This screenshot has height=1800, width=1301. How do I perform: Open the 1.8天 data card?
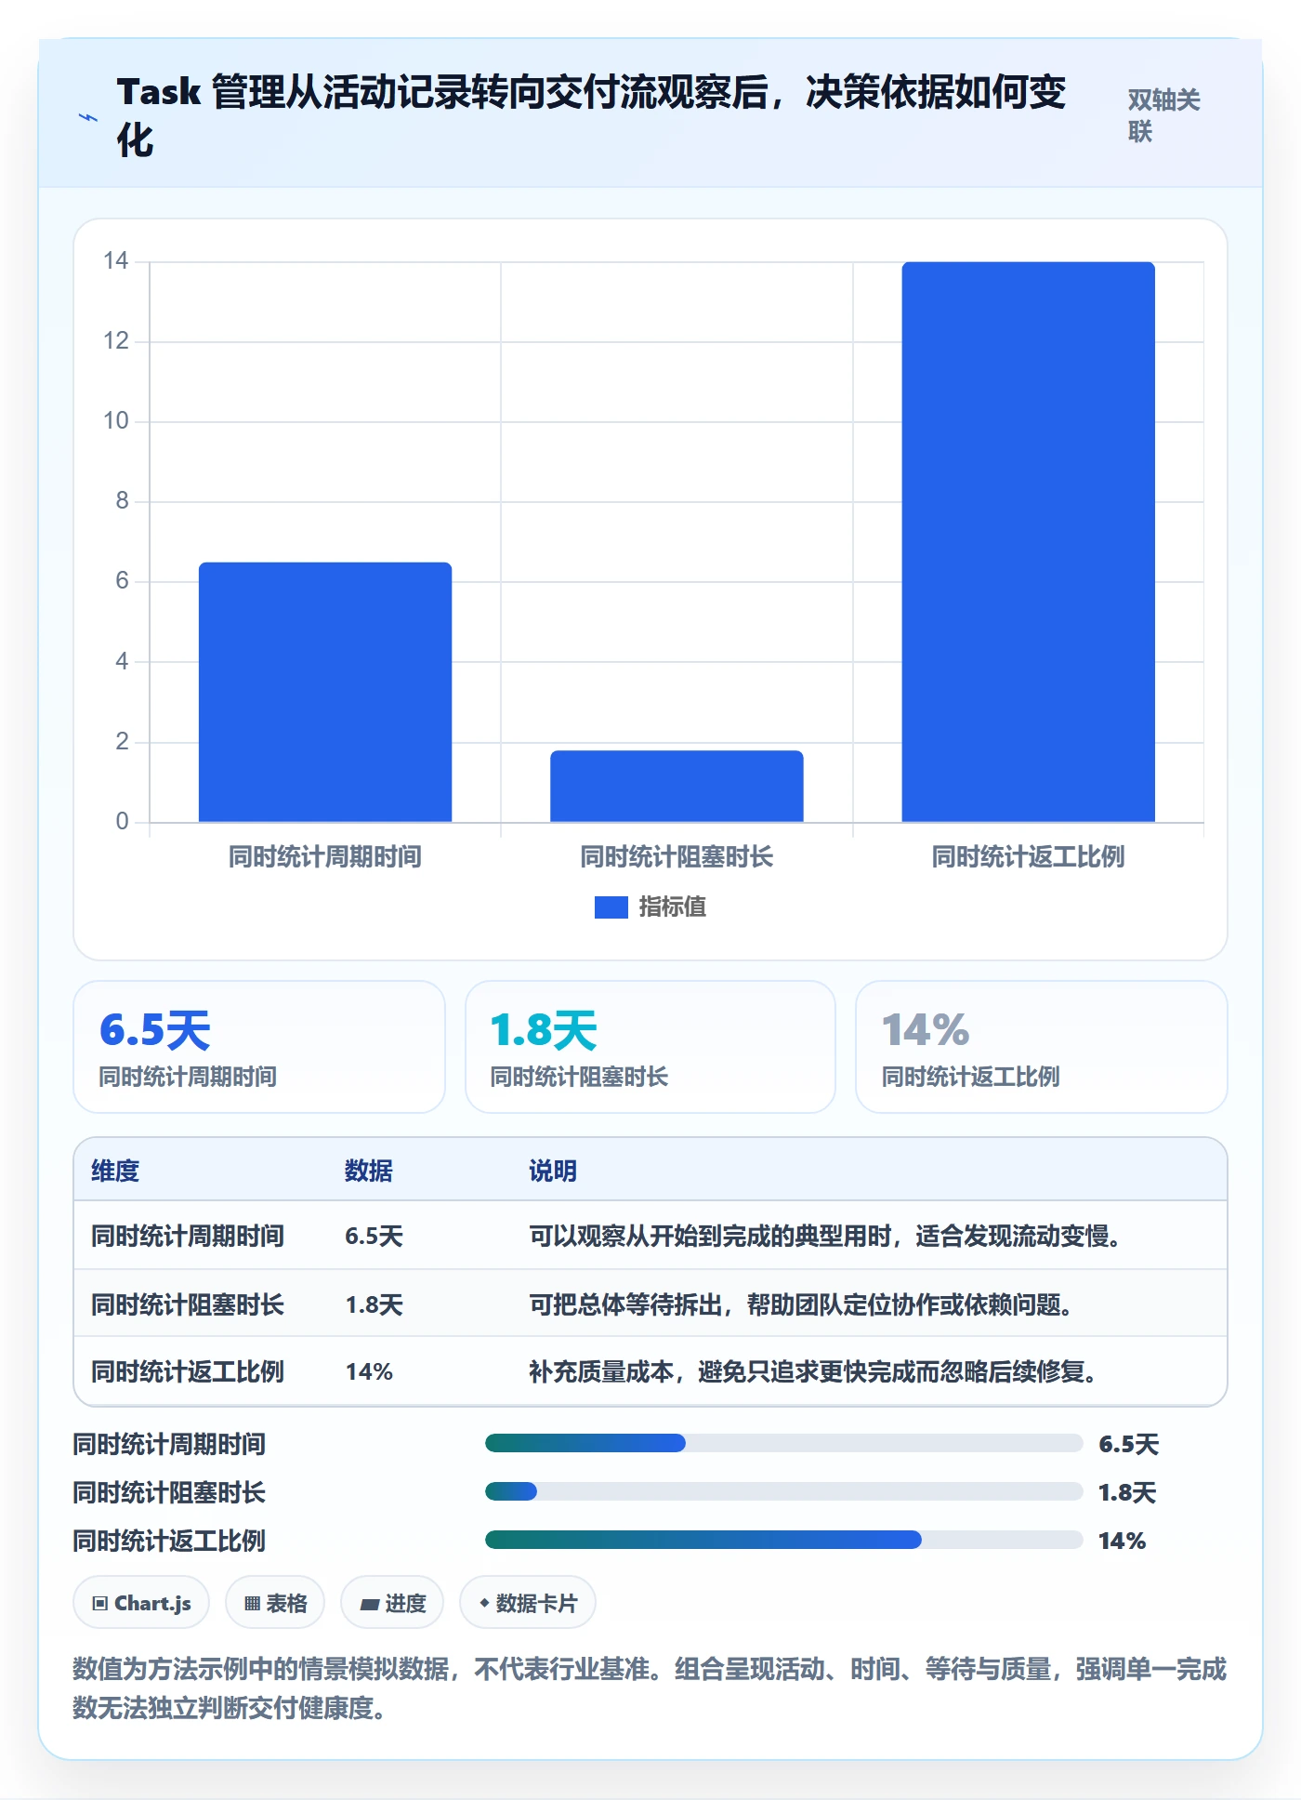pyautogui.click(x=650, y=1047)
